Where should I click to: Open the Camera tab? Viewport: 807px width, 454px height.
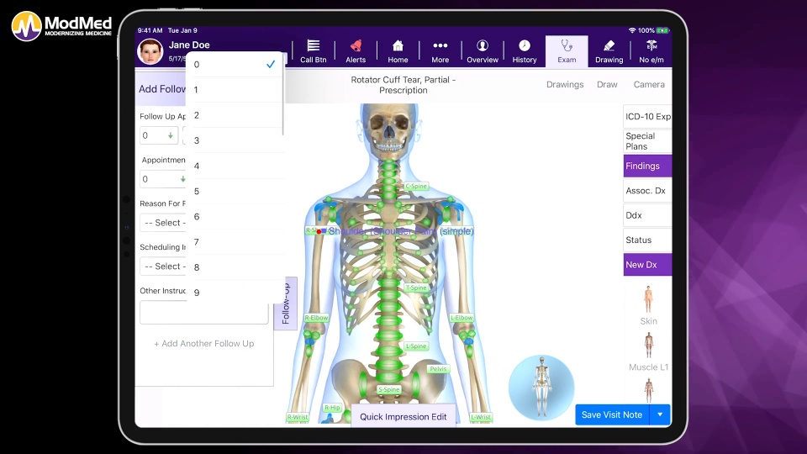(649, 84)
